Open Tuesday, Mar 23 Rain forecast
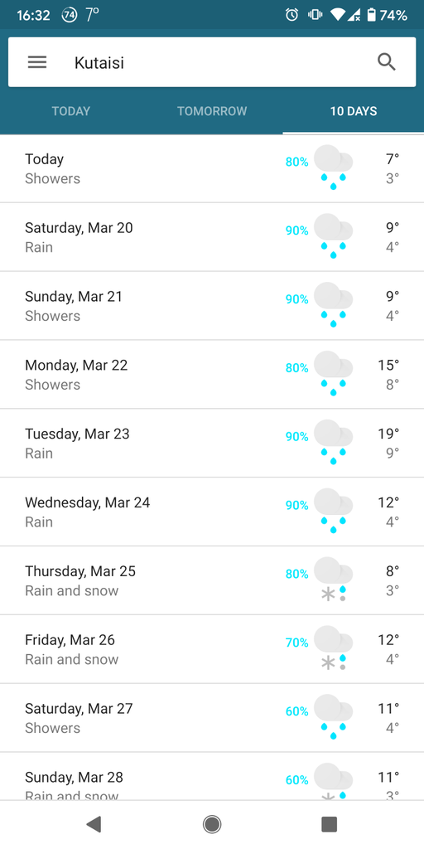This screenshot has height=849, width=424. point(212,444)
